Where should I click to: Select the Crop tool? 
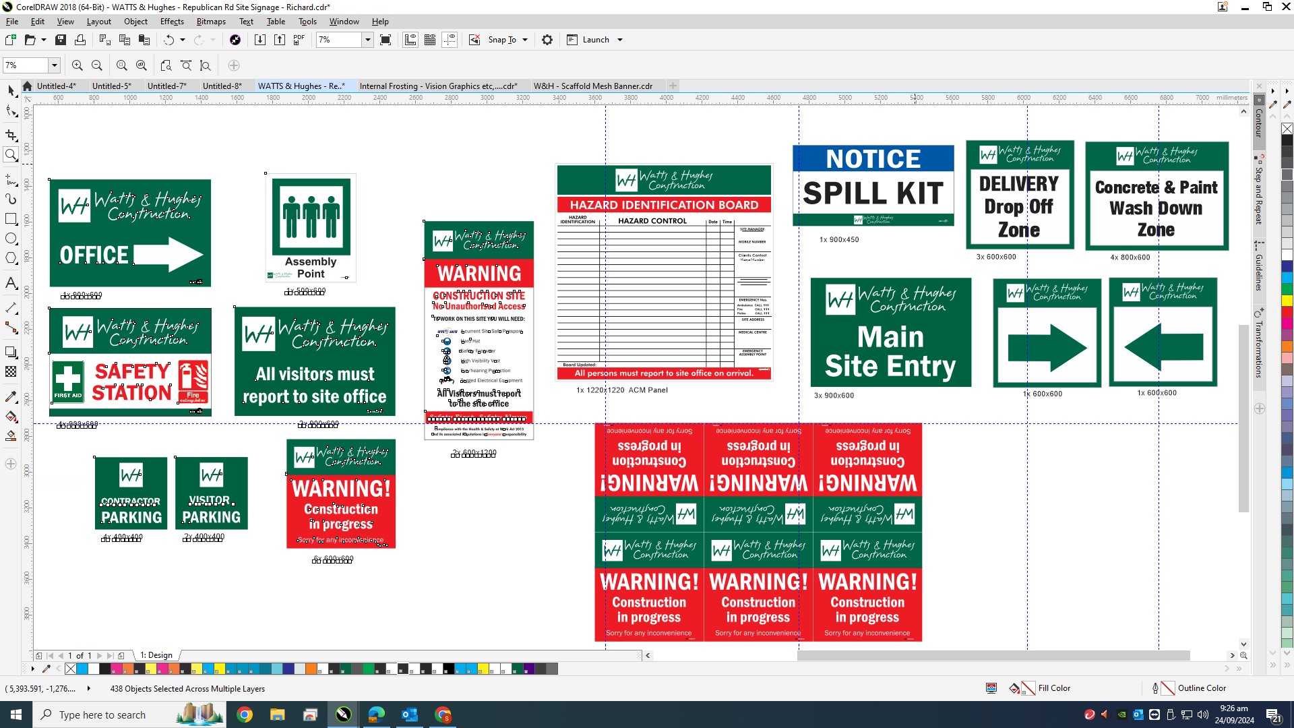tap(11, 135)
